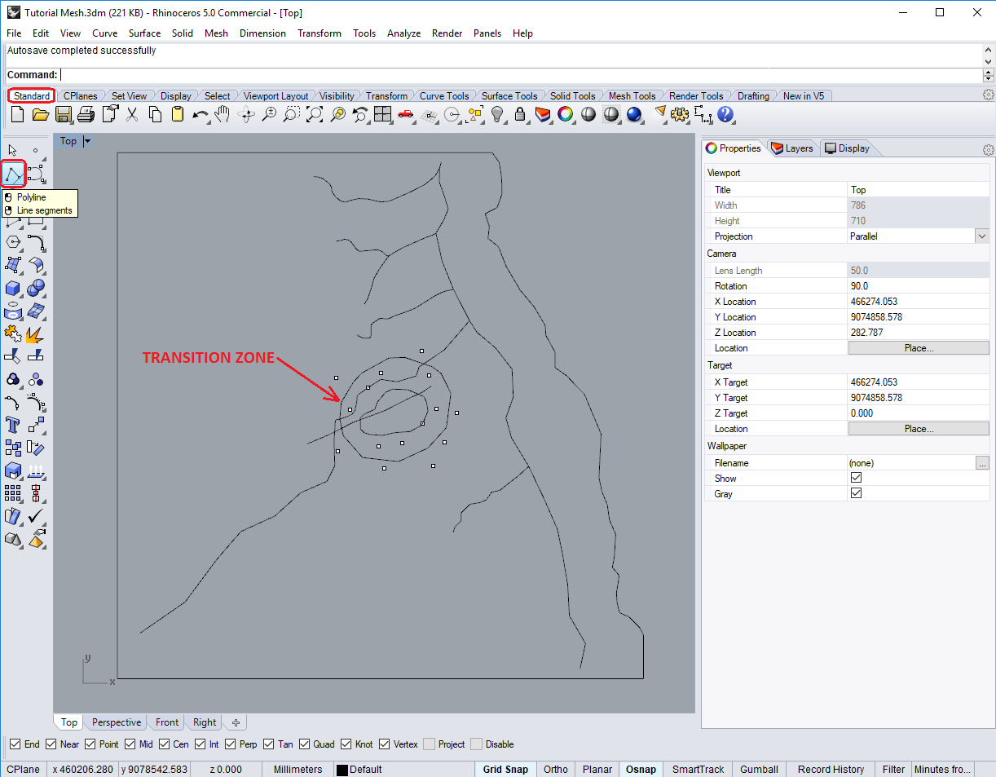Screen dimensions: 996x777
Task: Open the Transform menu
Action: [320, 33]
